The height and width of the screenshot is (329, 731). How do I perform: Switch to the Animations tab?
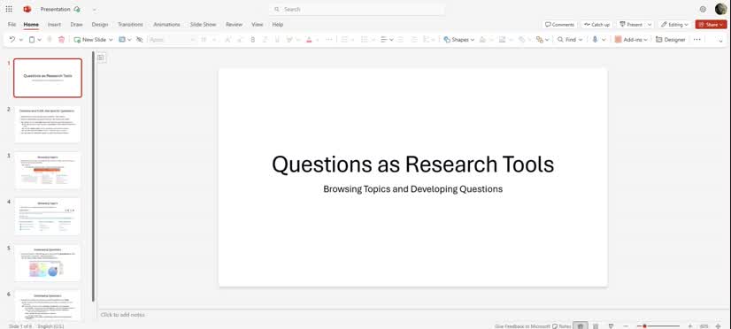[166, 24]
